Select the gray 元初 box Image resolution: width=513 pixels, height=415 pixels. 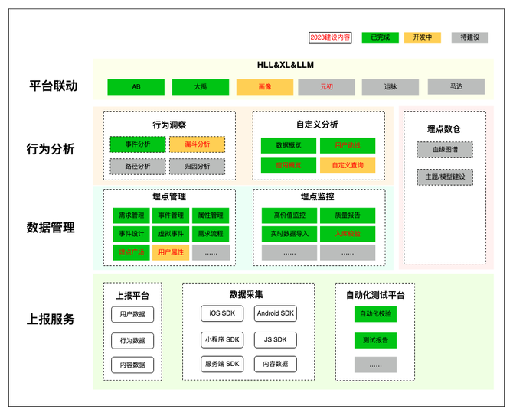(x=326, y=87)
